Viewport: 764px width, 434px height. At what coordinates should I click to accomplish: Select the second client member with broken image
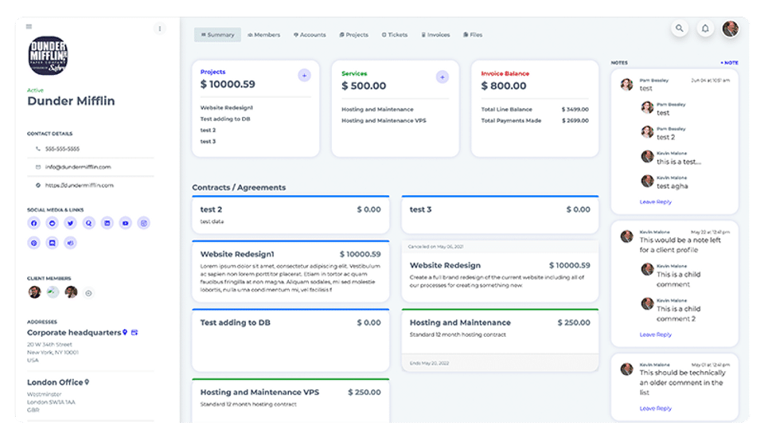[53, 292]
